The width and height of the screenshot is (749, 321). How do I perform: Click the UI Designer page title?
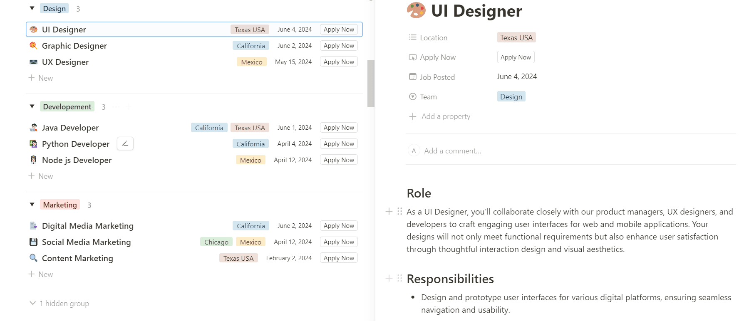[x=476, y=11]
